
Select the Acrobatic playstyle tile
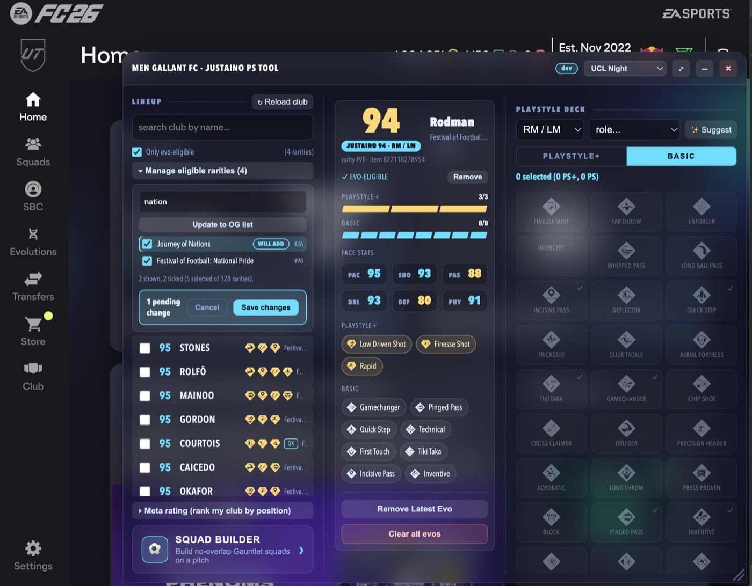(x=551, y=478)
